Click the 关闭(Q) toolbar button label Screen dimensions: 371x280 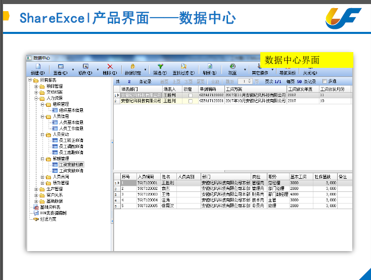click(310, 73)
